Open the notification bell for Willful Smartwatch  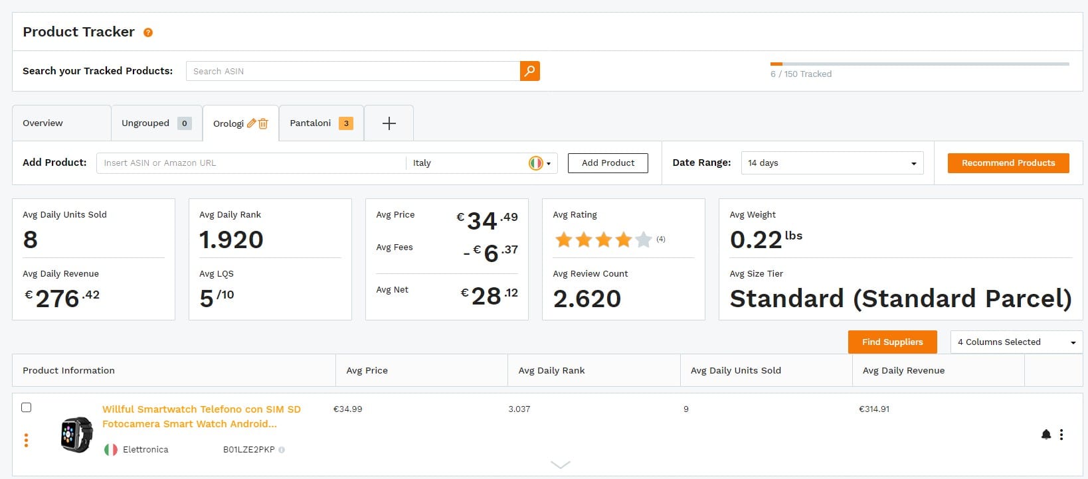(x=1045, y=435)
